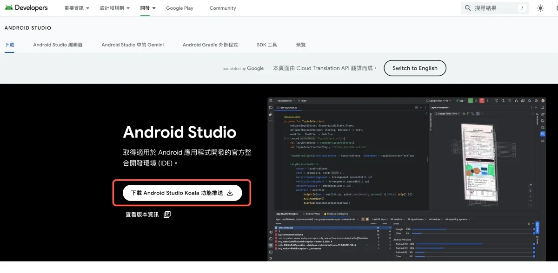This screenshot has width=558, height=273.
Task: Open the Google Play nav item
Action: [x=179, y=8]
